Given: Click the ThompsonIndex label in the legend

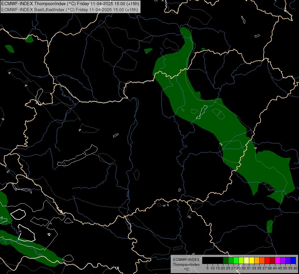Looking at the screenshot, I should point(186,265).
